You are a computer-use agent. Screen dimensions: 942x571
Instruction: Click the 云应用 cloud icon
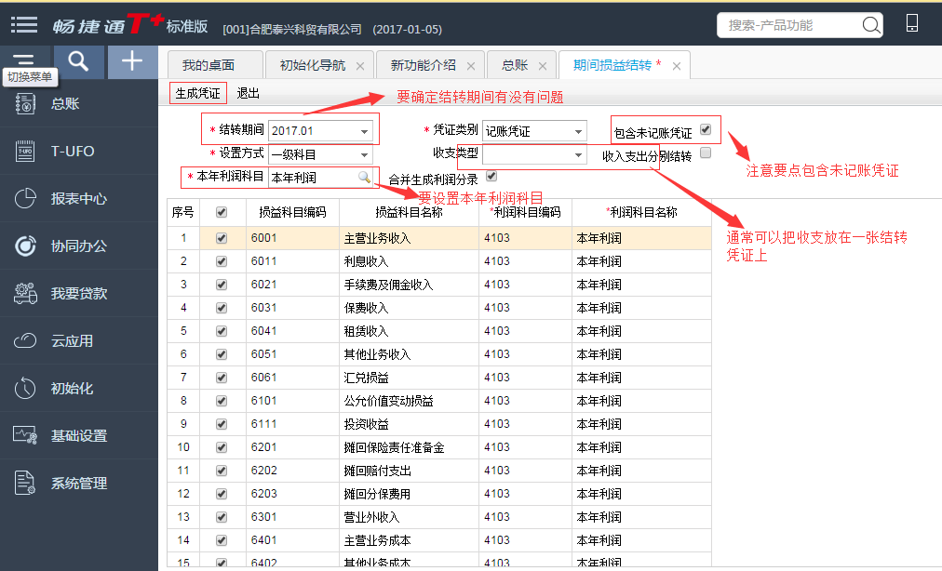(25, 341)
